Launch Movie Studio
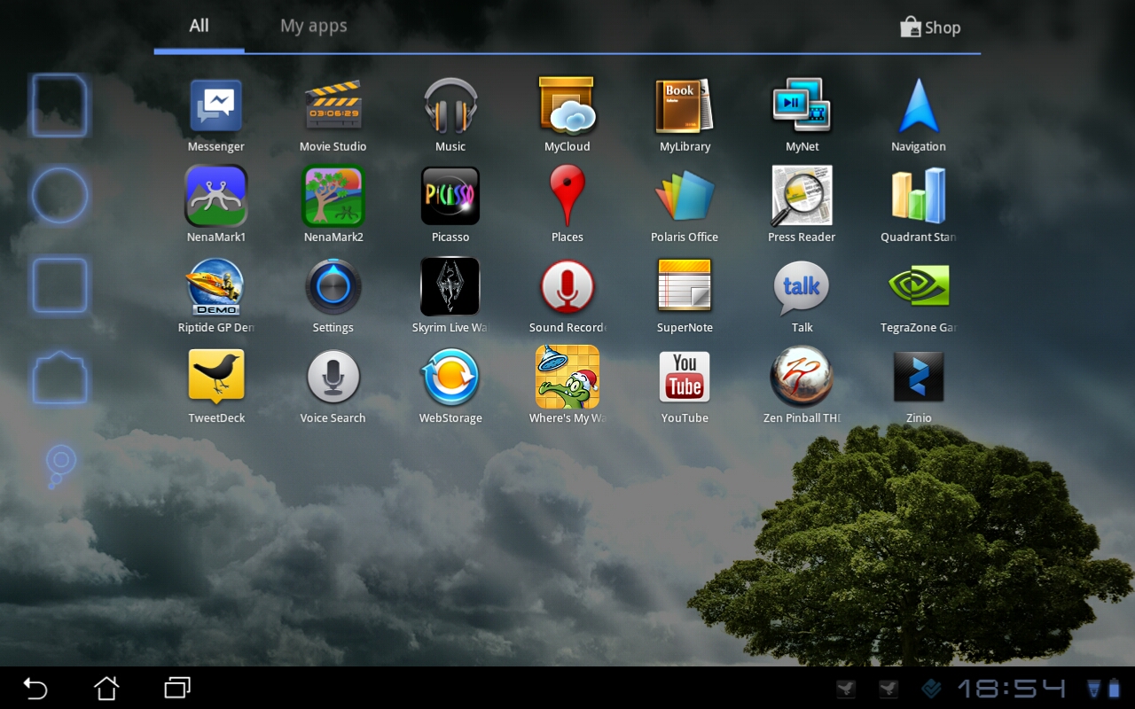This screenshot has width=1135, height=709. click(333, 115)
